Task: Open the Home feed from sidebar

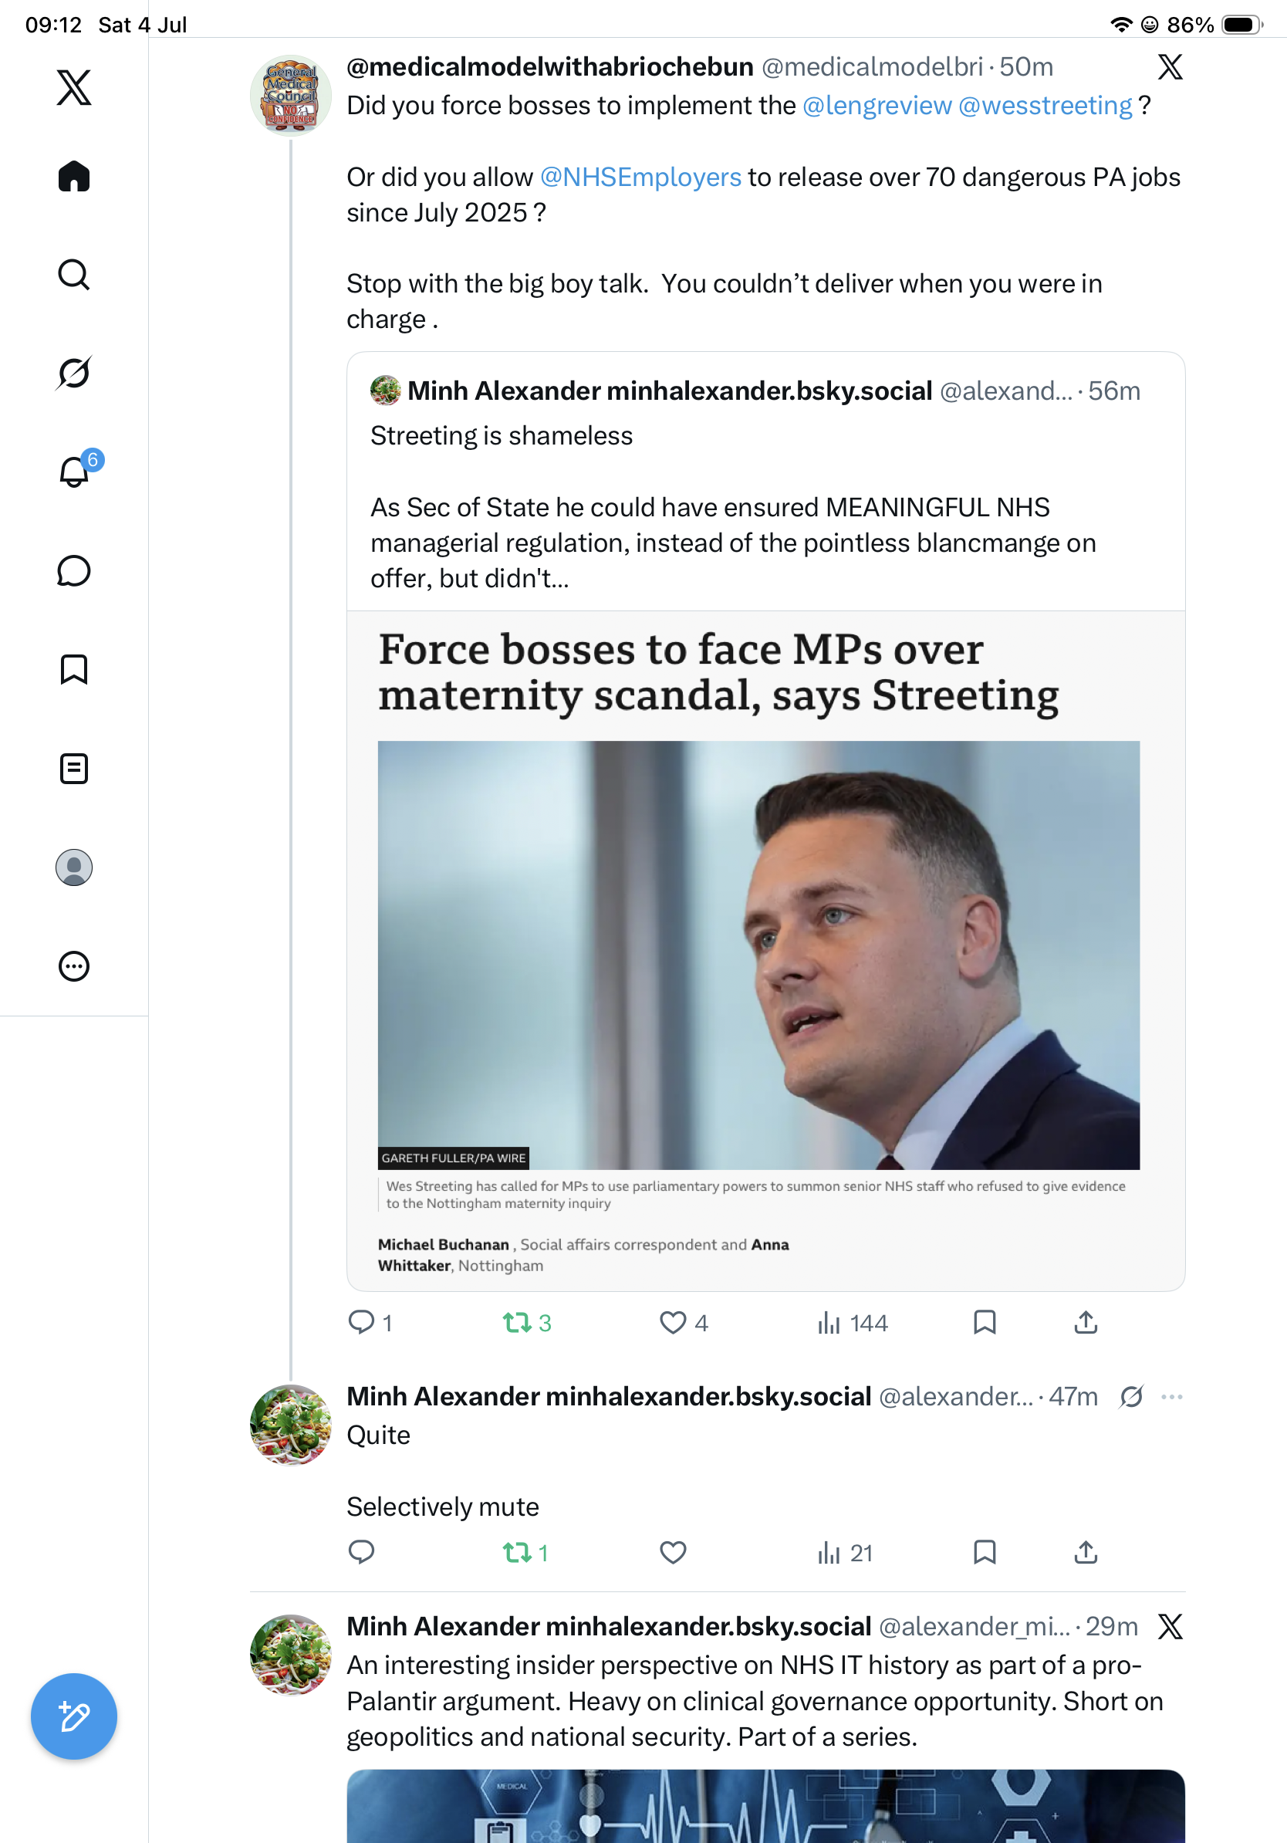Action: [x=74, y=176]
